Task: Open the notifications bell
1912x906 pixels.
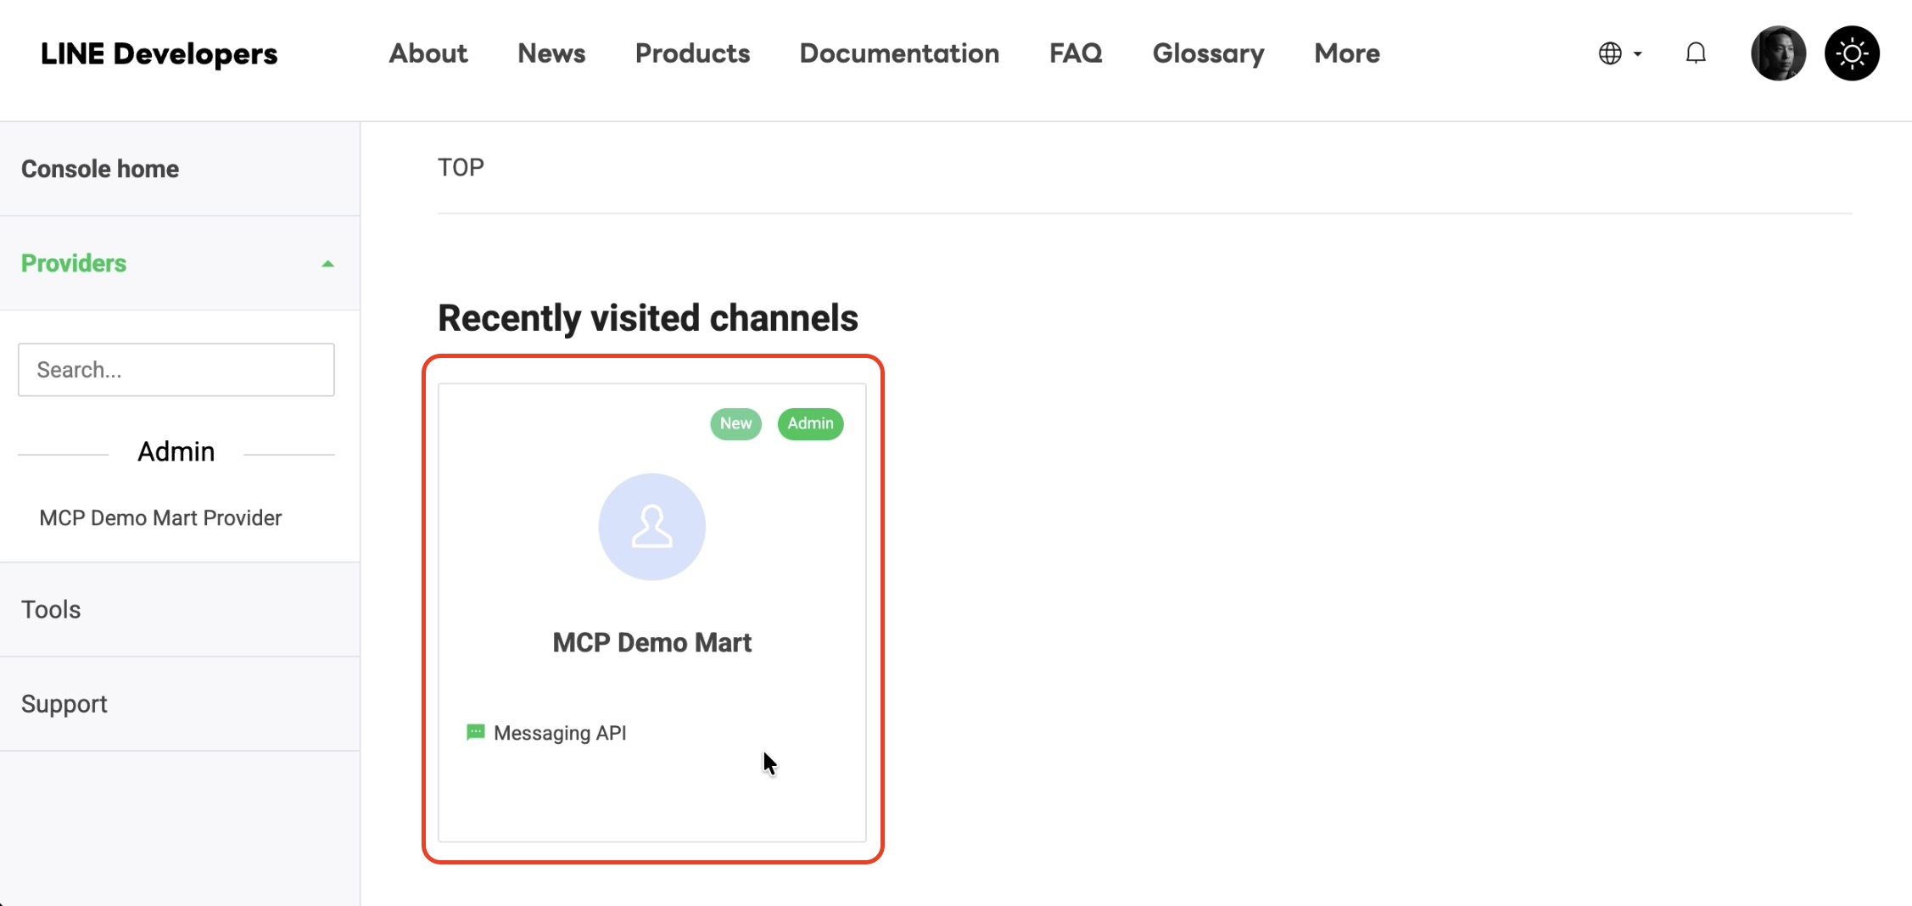Action: (1696, 53)
